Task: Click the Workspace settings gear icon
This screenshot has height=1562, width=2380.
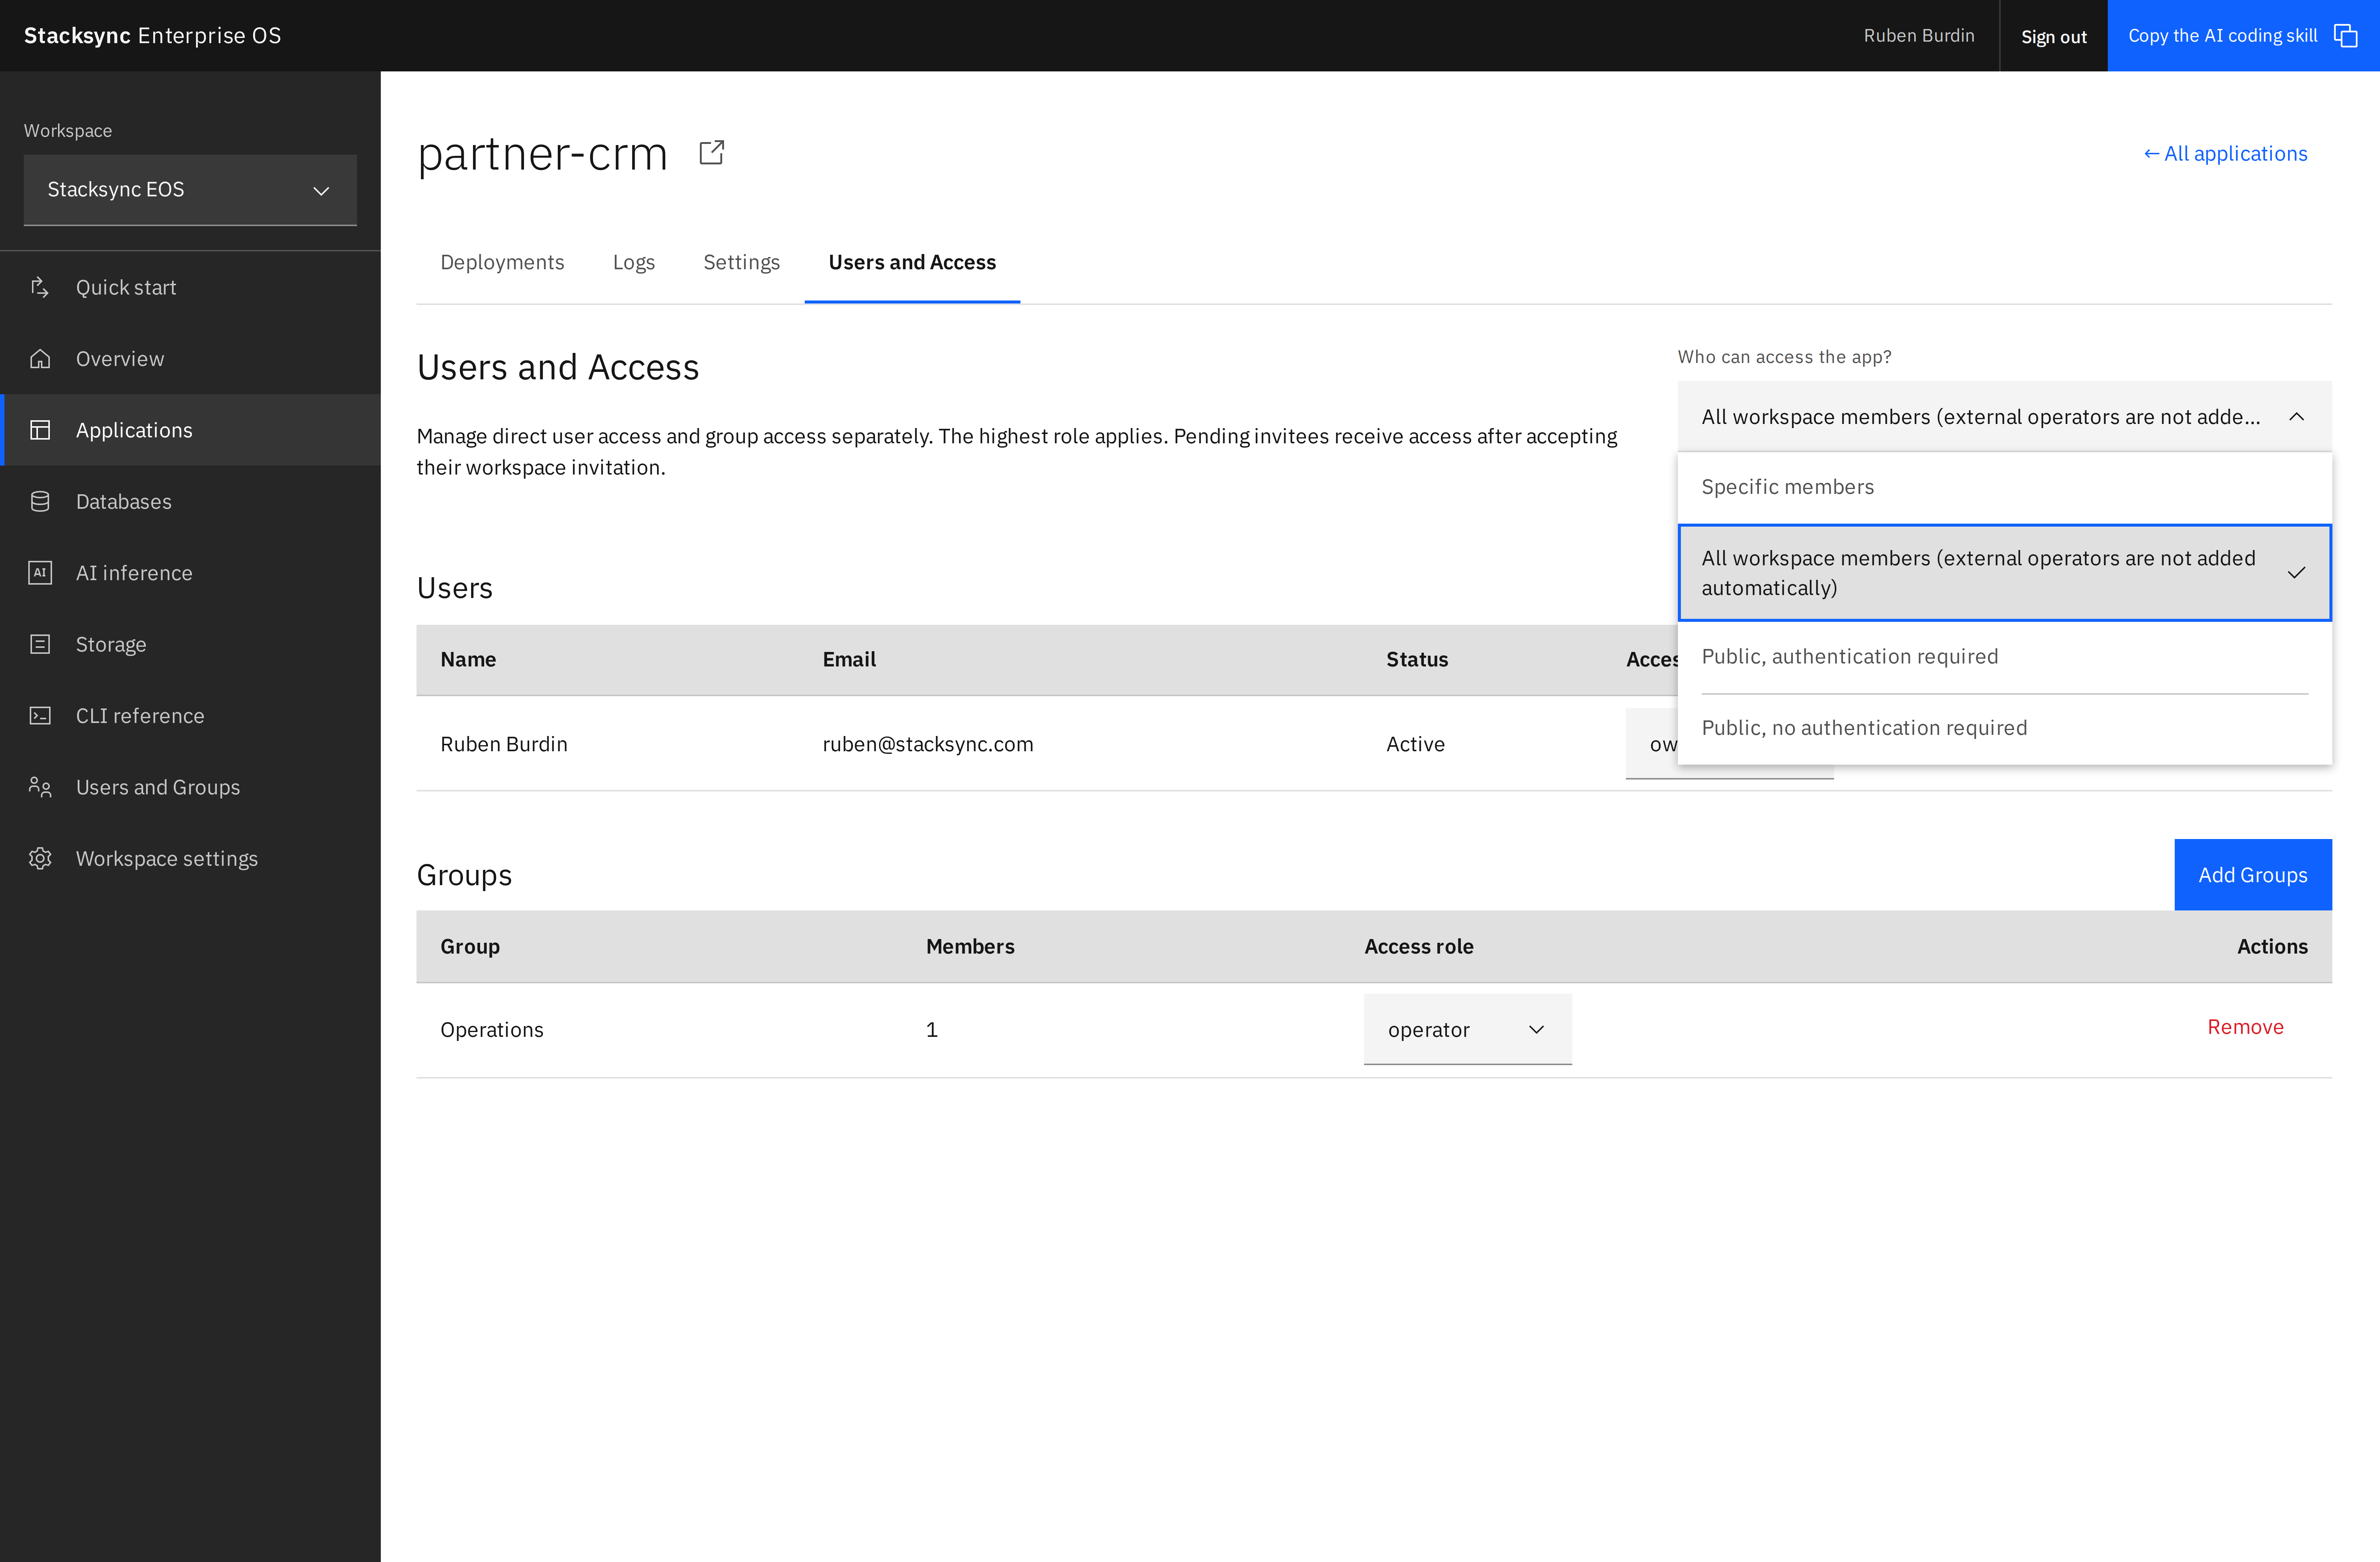Action: (x=40, y=859)
